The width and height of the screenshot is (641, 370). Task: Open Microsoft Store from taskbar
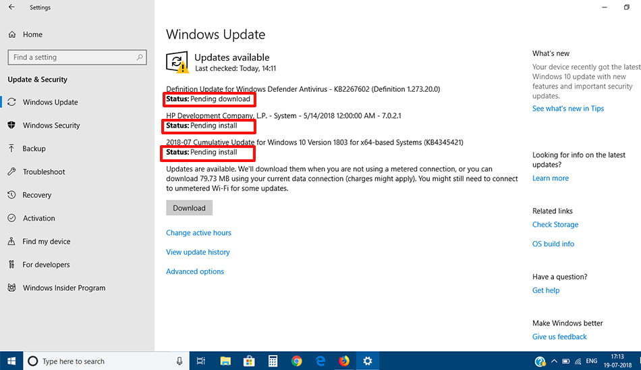[x=249, y=361]
